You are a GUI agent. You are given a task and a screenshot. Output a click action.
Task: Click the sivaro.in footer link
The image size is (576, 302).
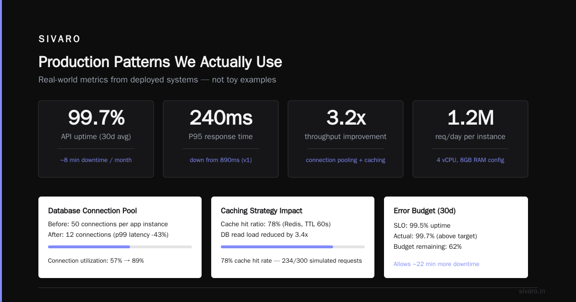point(532,291)
